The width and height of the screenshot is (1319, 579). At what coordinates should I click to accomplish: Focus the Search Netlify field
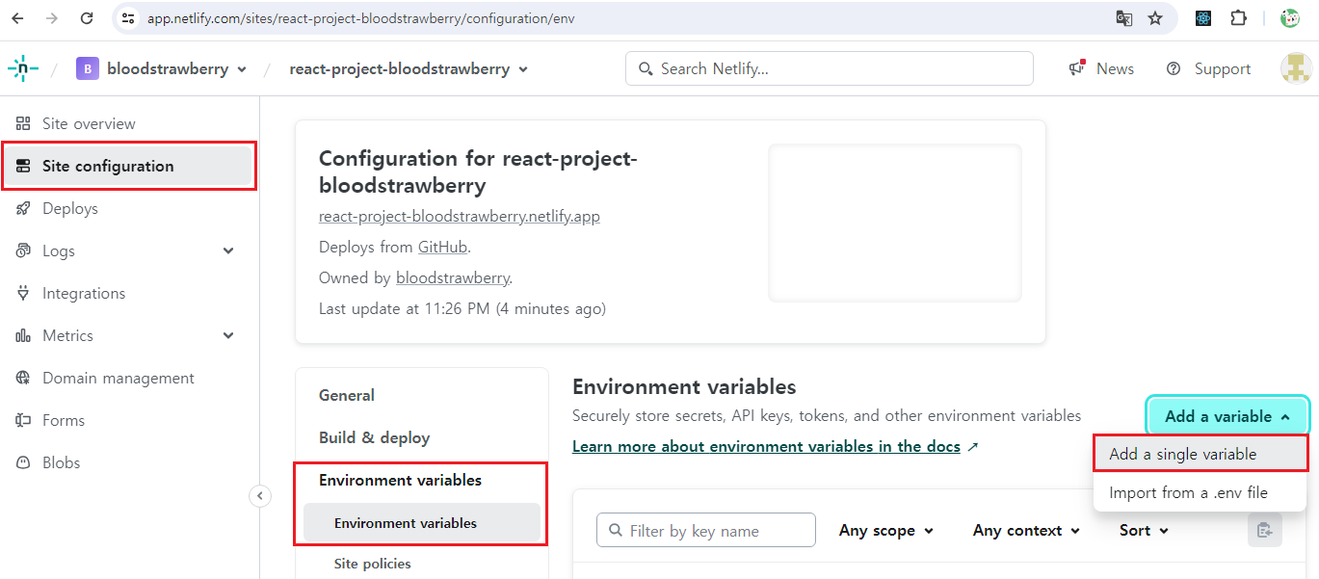[x=830, y=68]
